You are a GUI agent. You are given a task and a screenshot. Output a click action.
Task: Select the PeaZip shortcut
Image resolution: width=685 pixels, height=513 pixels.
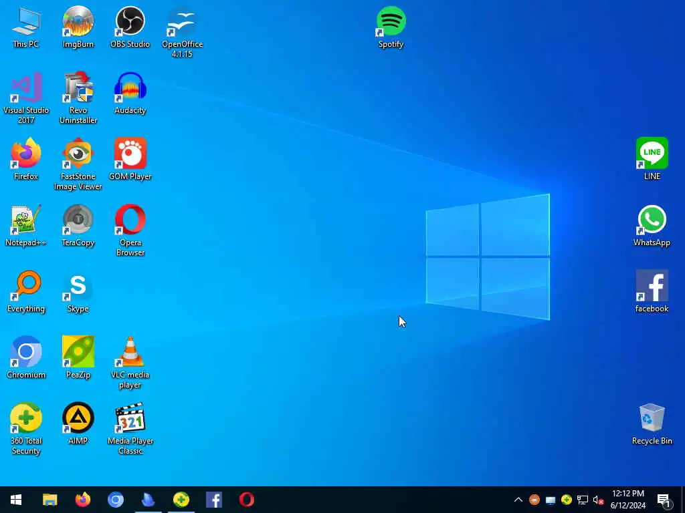78,358
